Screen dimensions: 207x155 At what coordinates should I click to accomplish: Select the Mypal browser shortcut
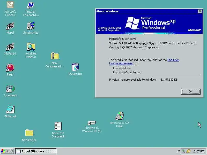(x=10, y=28)
